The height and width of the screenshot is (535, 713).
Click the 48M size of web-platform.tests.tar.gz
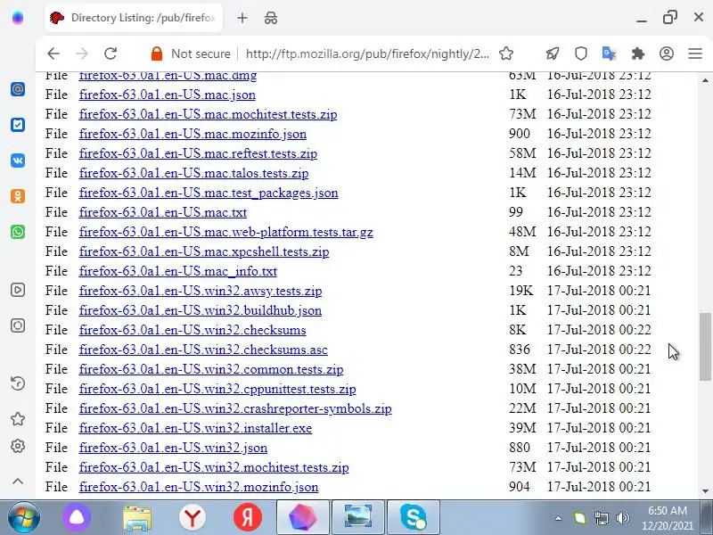522,232
